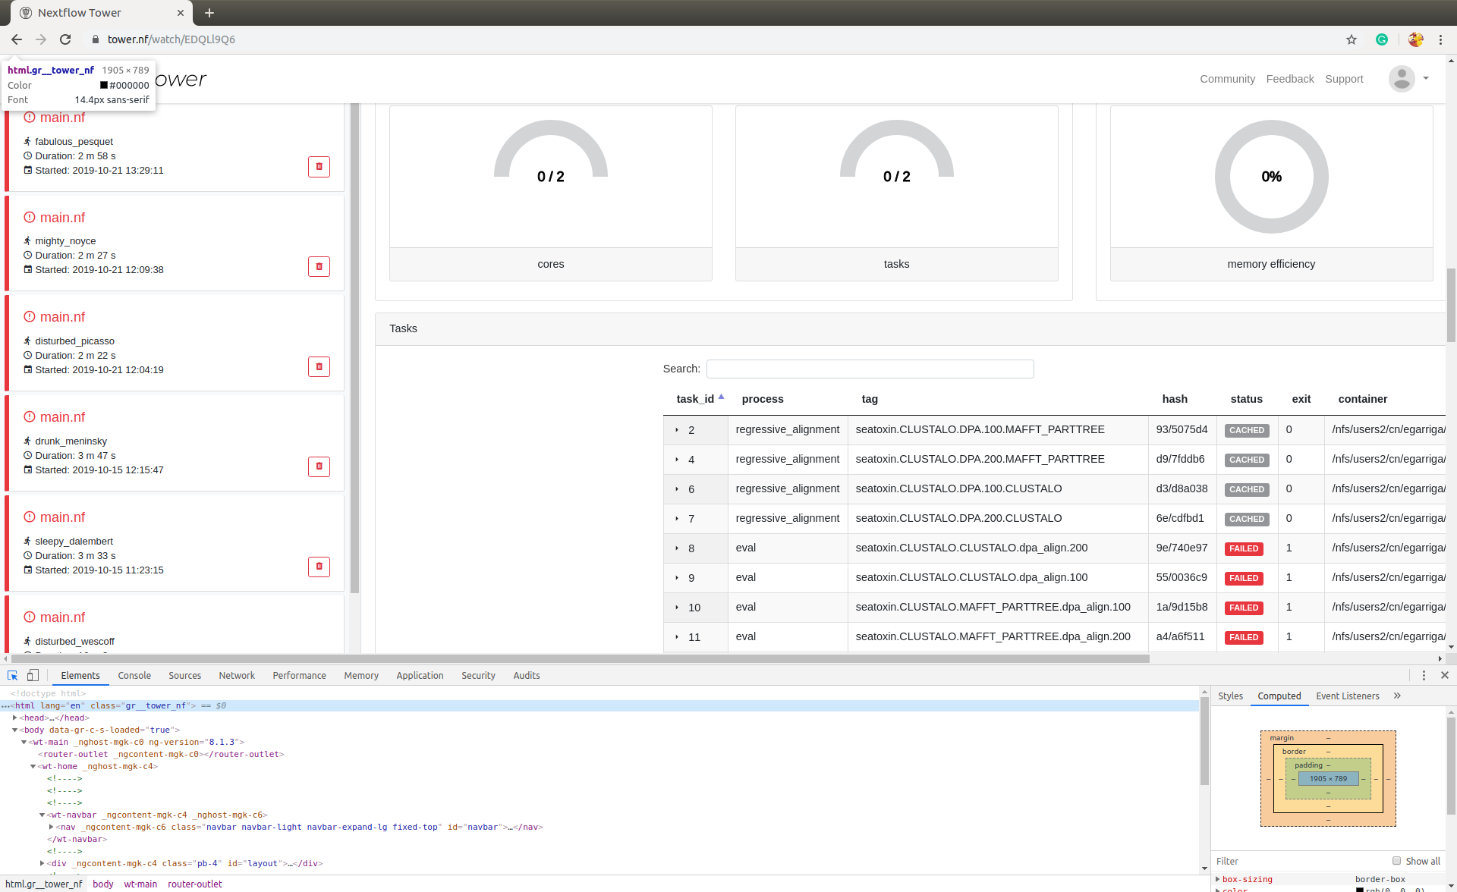The image size is (1457, 892).
Task: Expand the head element in the DOM tree
Action: (x=13, y=718)
